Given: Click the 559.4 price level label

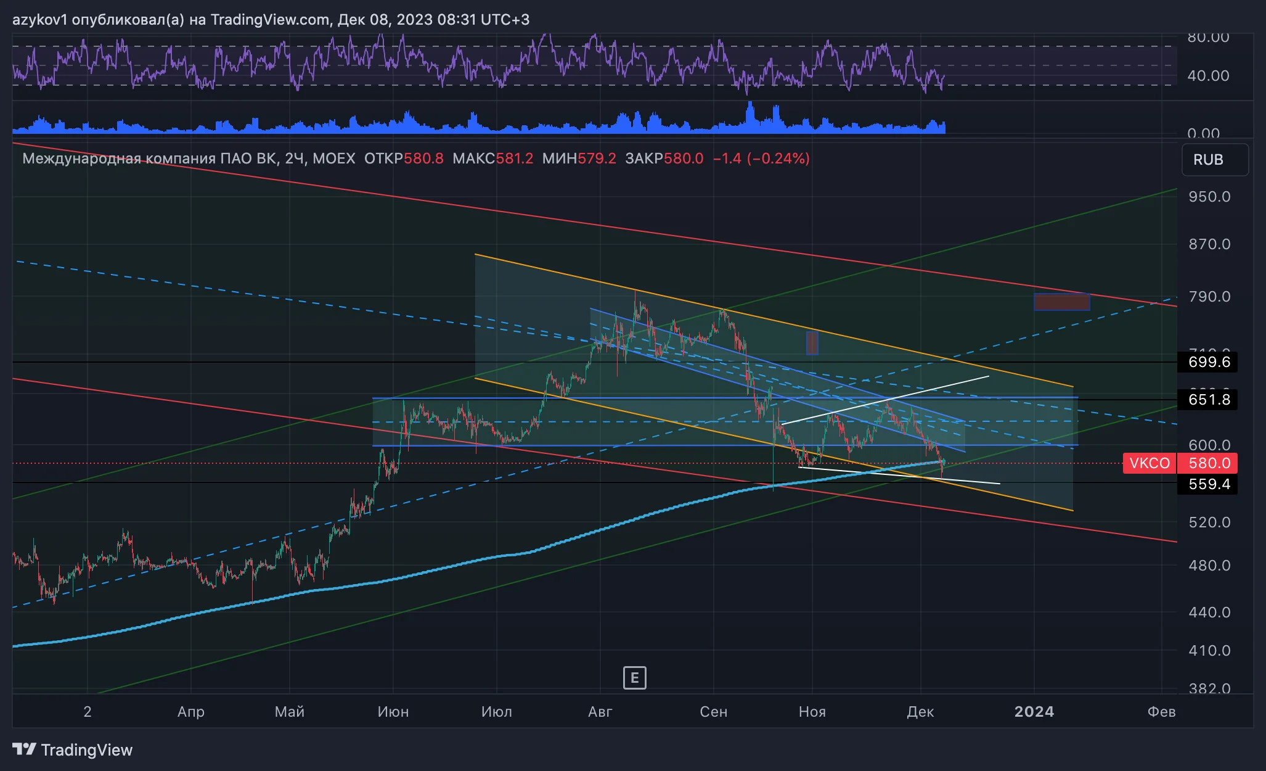Looking at the screenshot, I should 1209,484.
